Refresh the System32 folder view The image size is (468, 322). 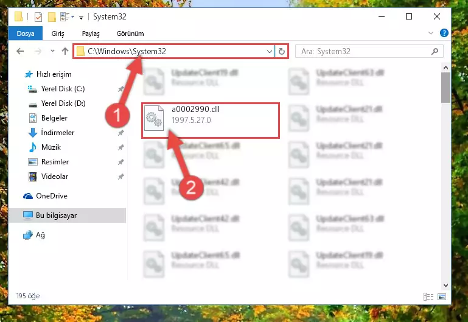[x=281, y=52]
